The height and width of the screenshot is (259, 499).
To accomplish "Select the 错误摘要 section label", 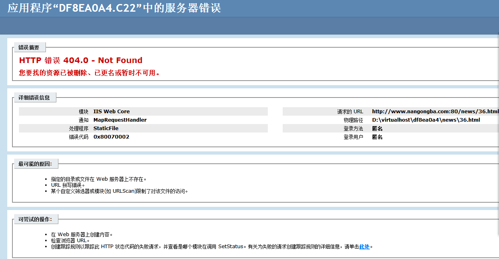I will tap(29, 47).
